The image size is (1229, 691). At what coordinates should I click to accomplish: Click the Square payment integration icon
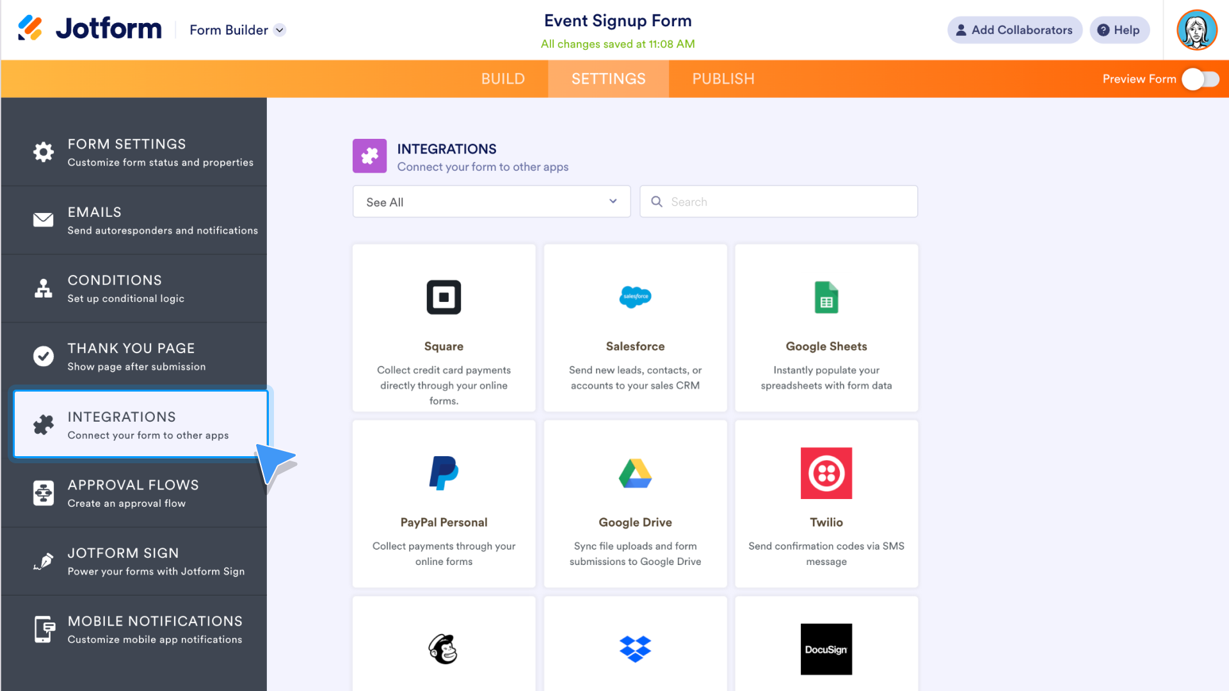(444, 298)
